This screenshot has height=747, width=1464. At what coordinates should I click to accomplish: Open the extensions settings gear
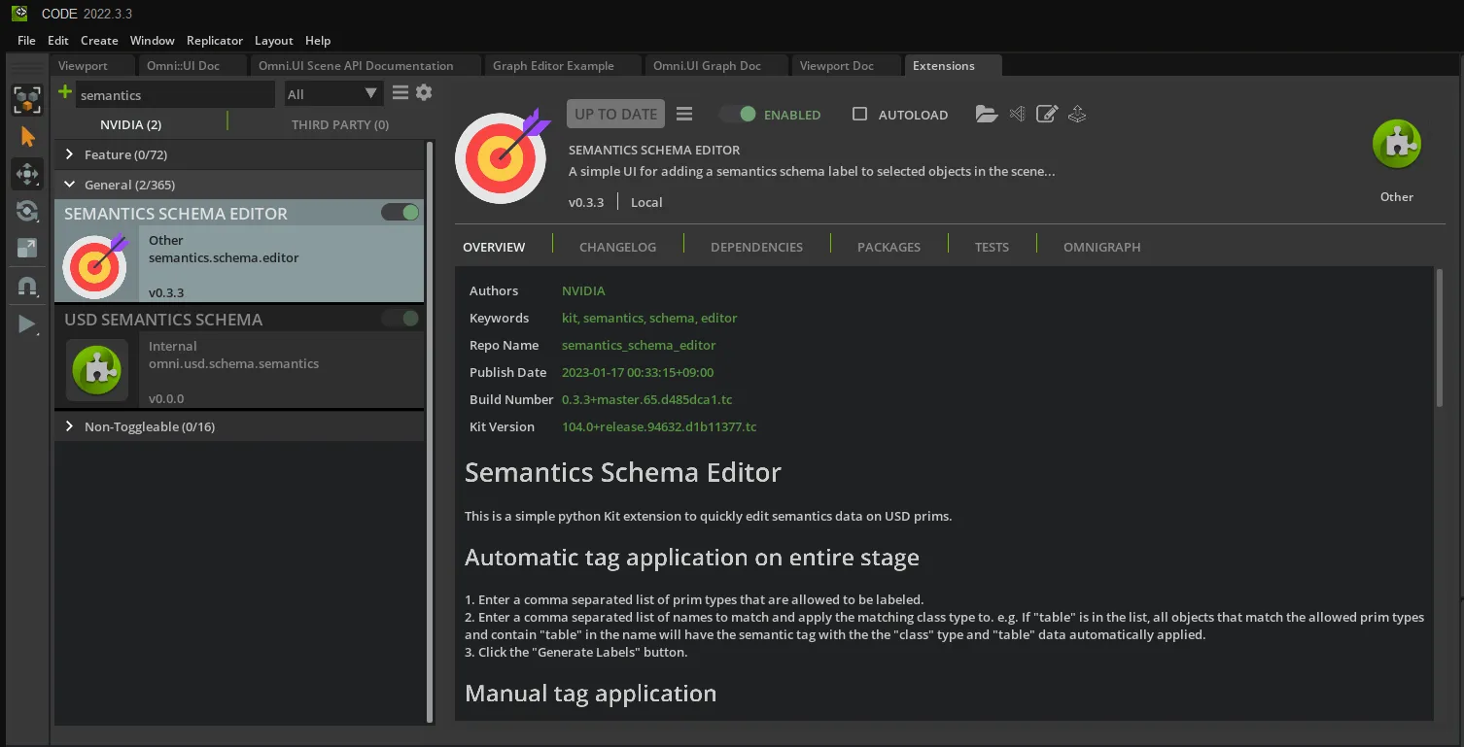coord(424,93)
